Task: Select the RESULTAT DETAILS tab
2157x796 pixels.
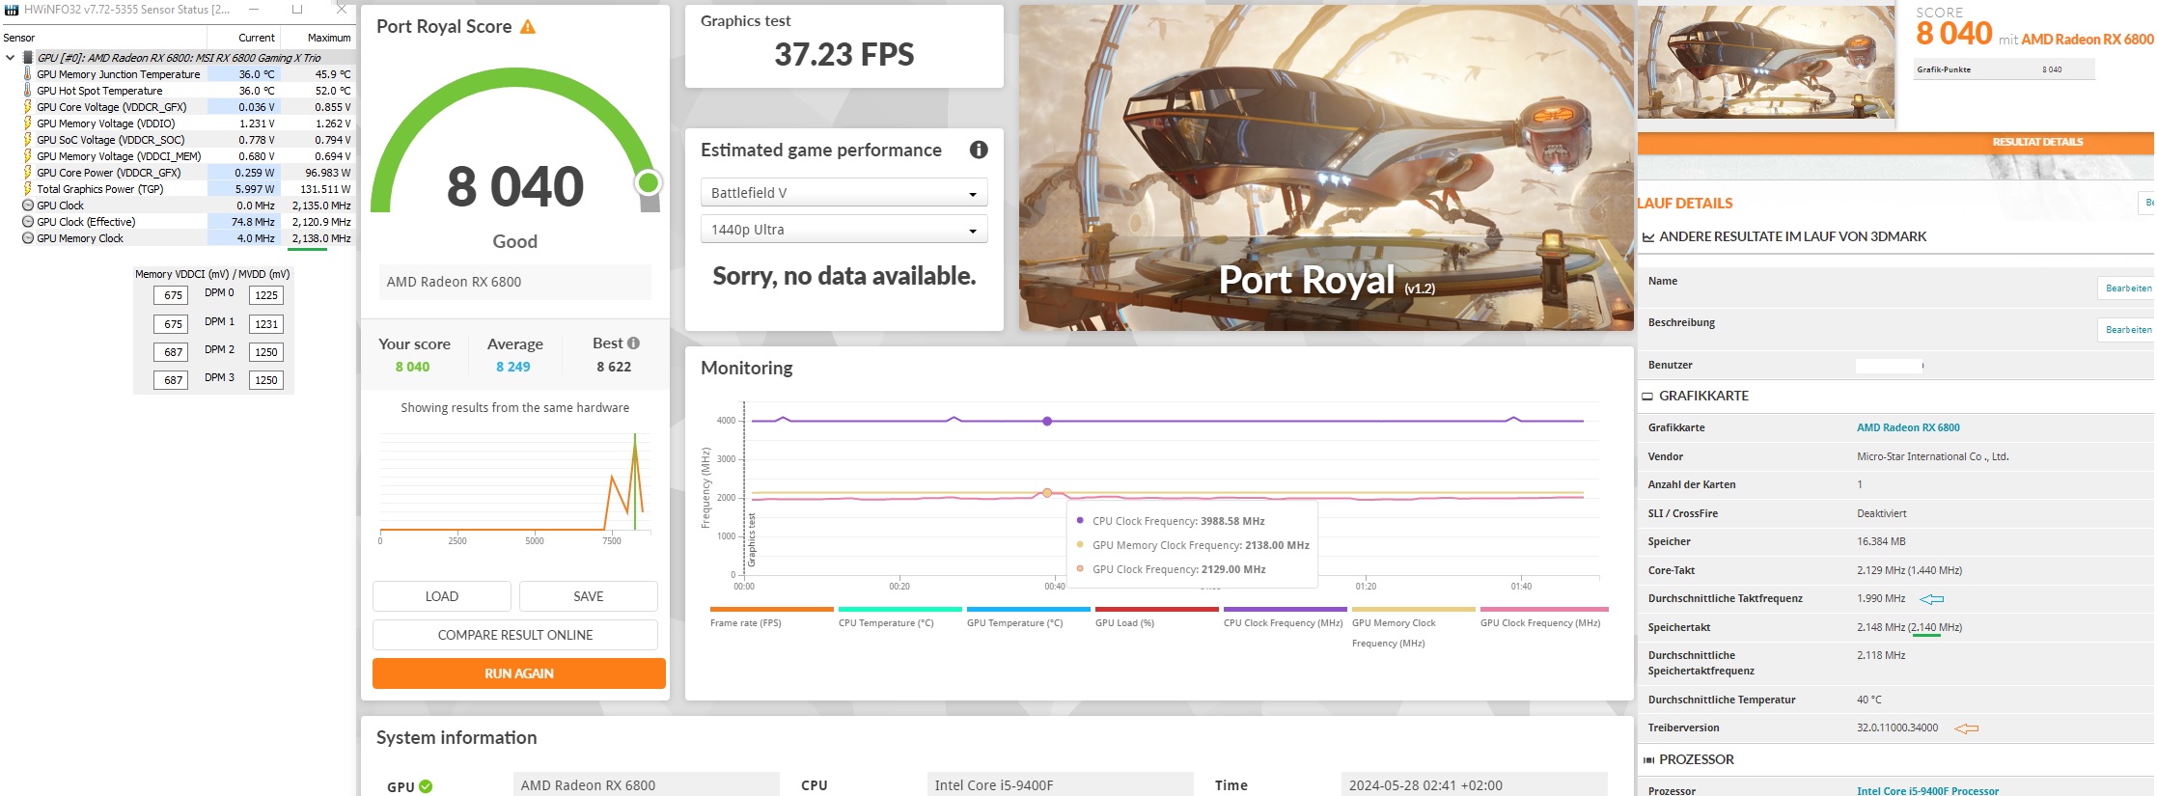Action: pos(2037,142)
